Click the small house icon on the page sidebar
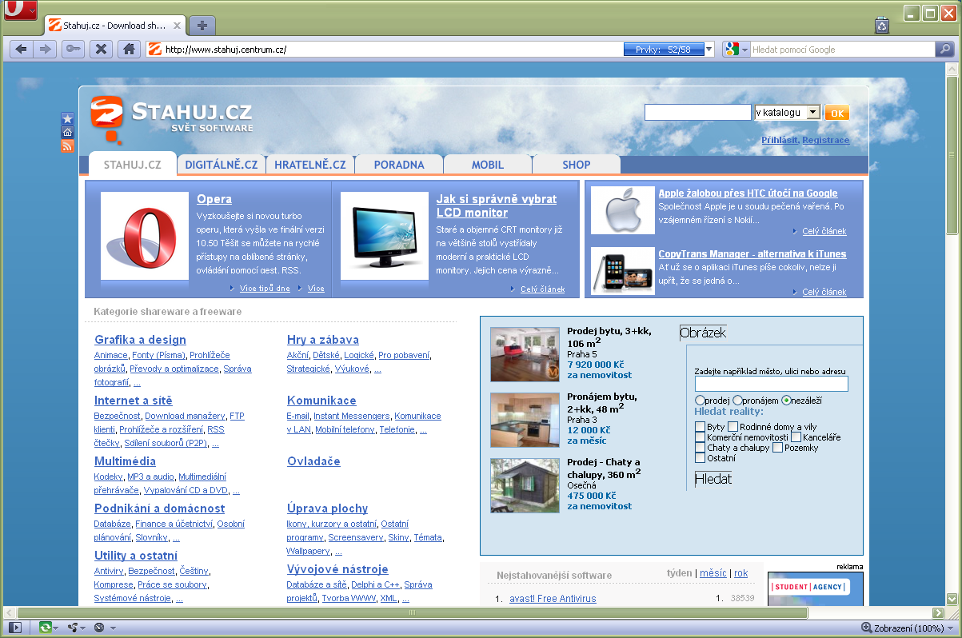962x638 pixels. tap(68, 132)
